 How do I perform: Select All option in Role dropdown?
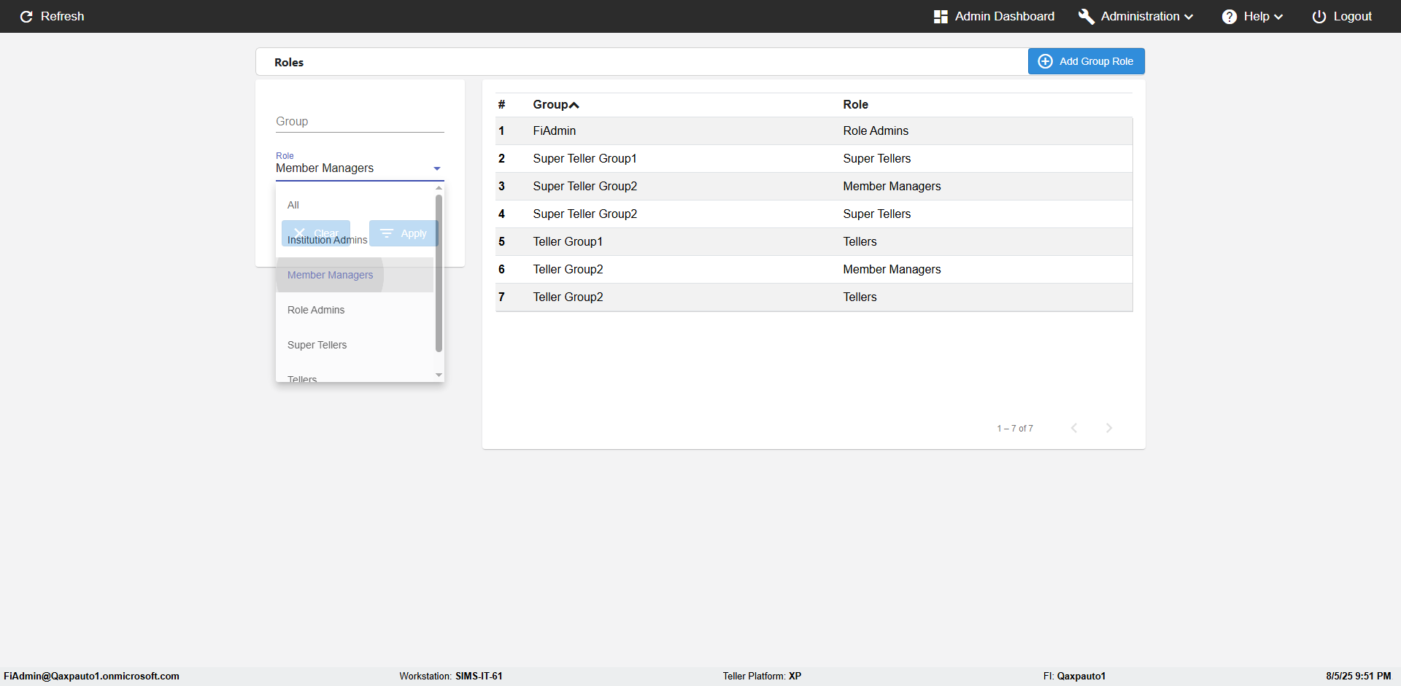tap(355, 205)
